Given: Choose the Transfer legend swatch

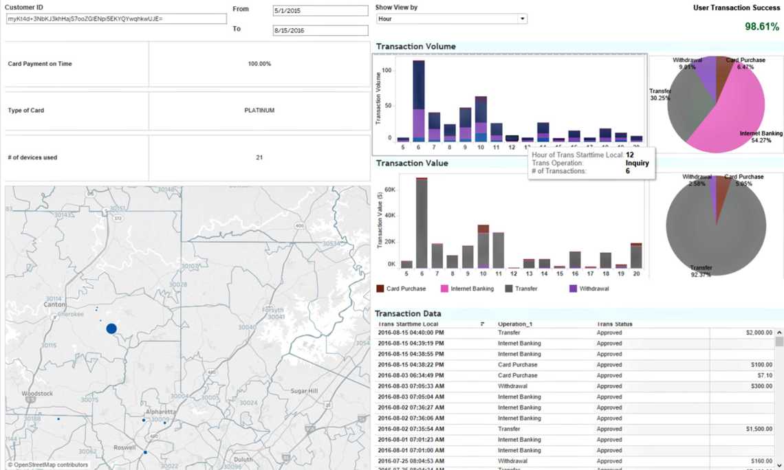Looking at the screenshot, I should tap(509, 289).
